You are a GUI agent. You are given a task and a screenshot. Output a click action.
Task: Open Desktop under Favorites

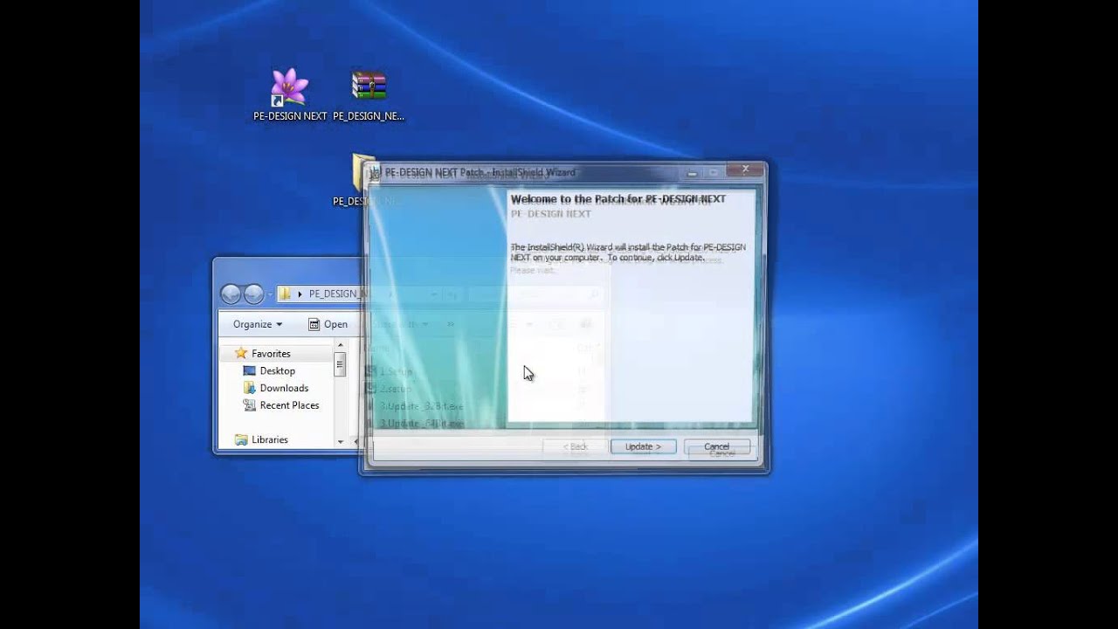[x=277, y=371]
